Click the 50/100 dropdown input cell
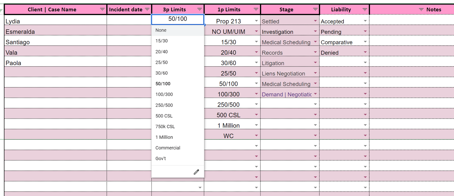The height and width of the screenshot is (196, 454). coord(178,19)
